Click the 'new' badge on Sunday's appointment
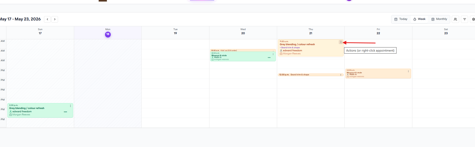 (x=65, y=112)
